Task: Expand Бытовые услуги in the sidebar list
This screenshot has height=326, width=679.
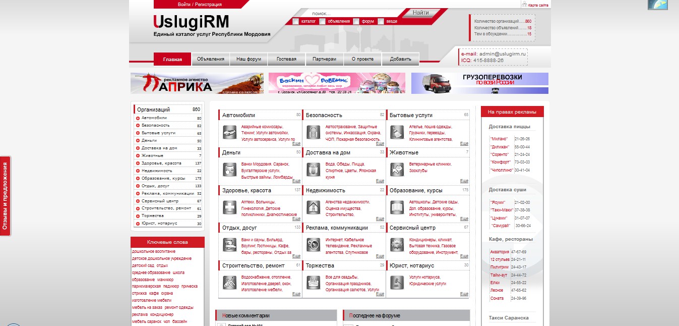Action: point(138,133)
